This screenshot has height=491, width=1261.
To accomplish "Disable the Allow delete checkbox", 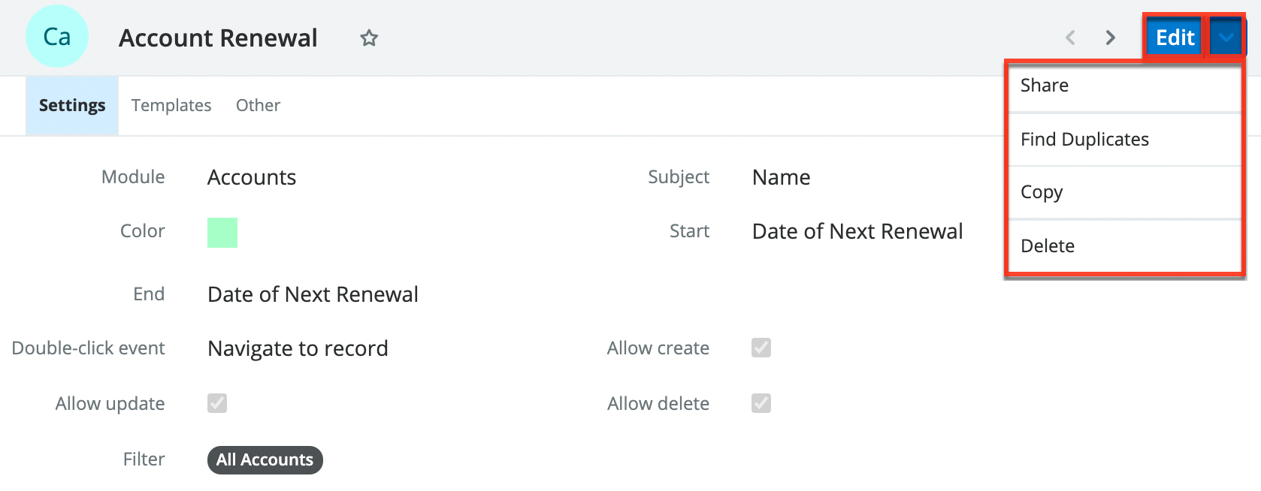I will pos(761,403).
